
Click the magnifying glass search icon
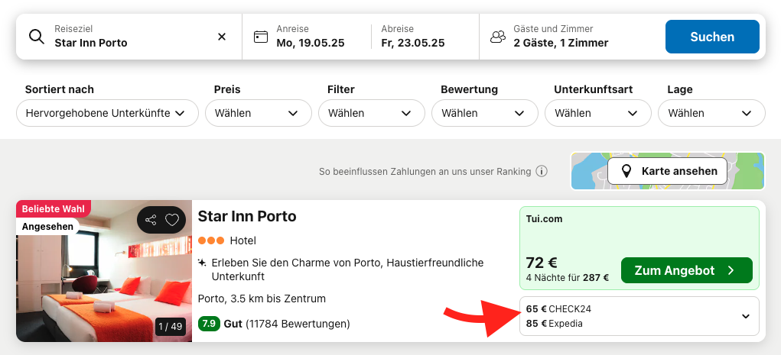37,37
